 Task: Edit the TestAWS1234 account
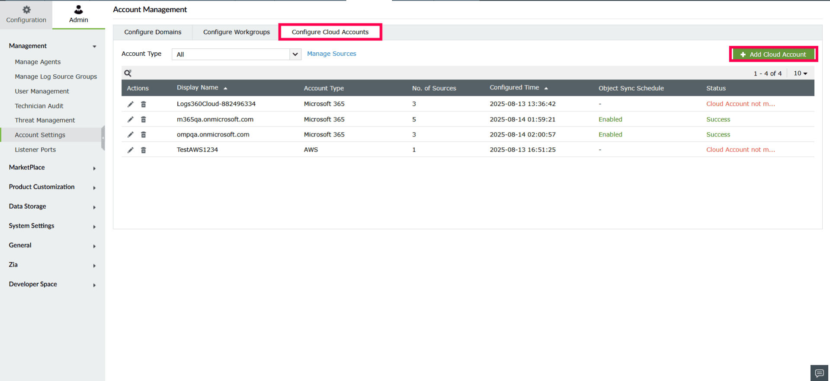130,150
